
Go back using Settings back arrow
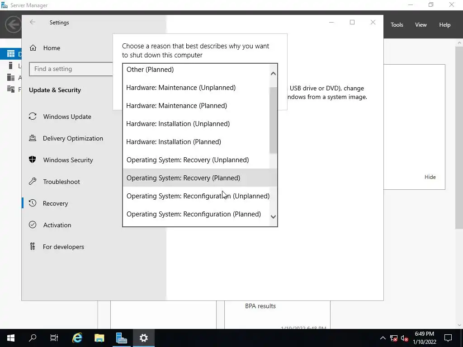coord(33,22)
